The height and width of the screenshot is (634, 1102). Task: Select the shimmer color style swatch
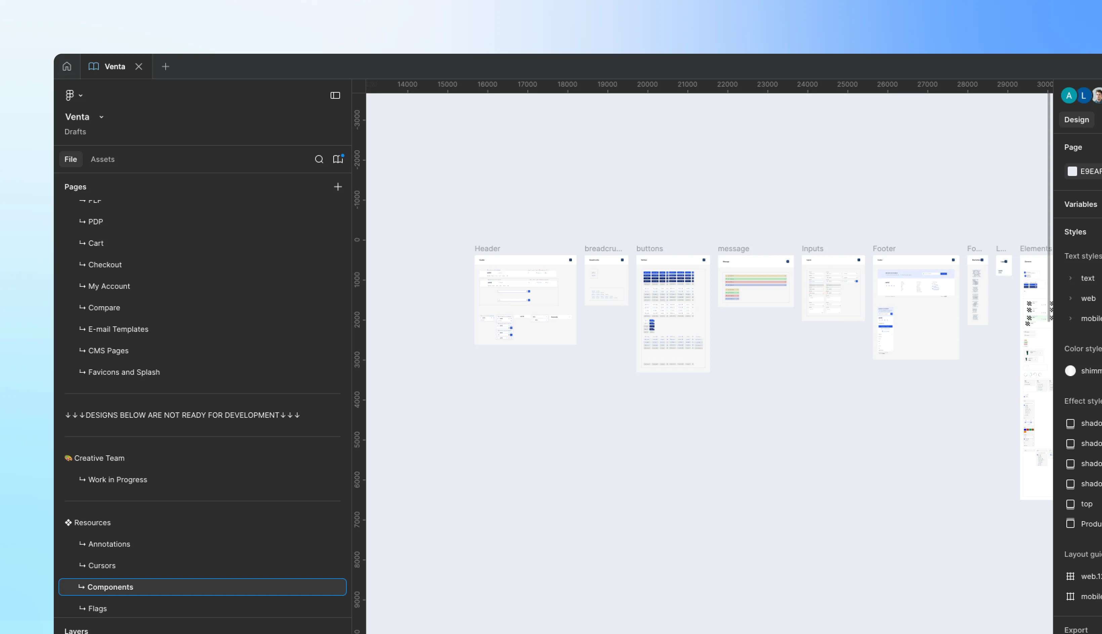(1070, 370)
